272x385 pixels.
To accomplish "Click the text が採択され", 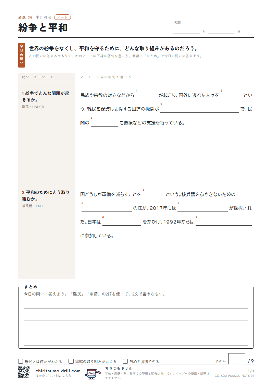I will 240,208.
